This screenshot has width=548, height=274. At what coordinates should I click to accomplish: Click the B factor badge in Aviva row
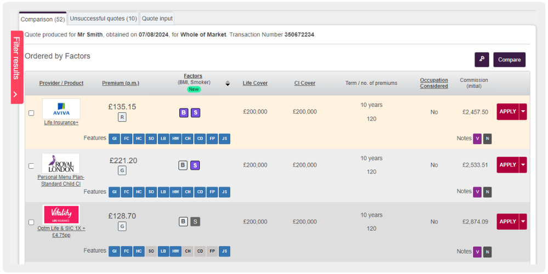click(x=184, y=113)
